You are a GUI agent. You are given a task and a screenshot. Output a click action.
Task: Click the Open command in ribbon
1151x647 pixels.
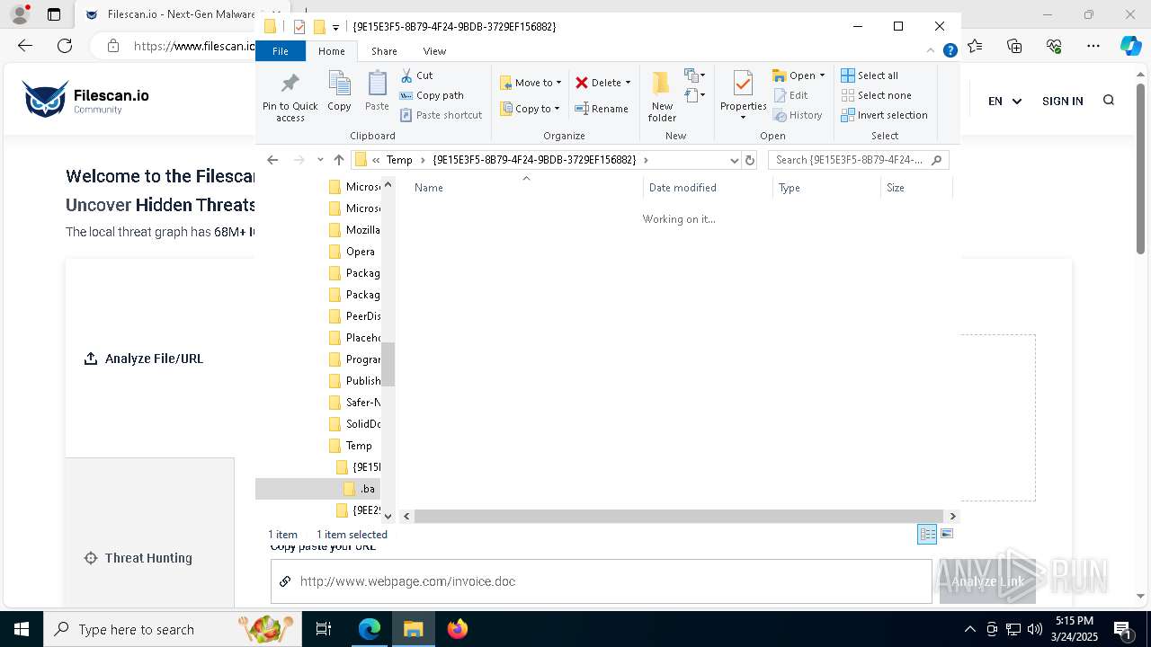(799, 75)
